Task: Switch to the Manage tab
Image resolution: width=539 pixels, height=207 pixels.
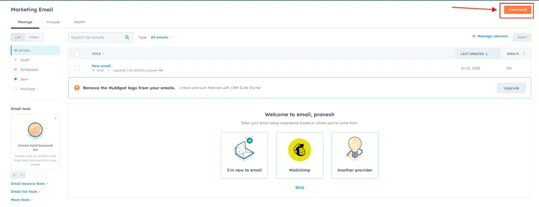Action: 25,22
